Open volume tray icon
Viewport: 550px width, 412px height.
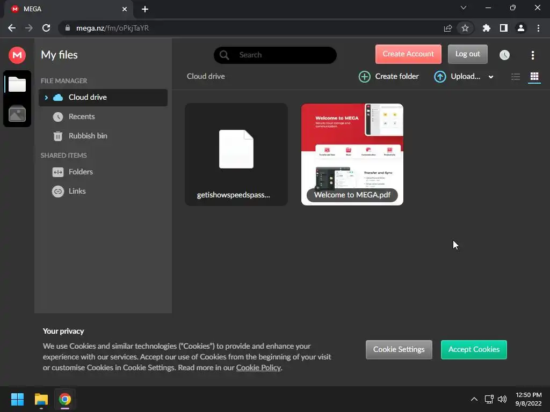pos(502,399)
